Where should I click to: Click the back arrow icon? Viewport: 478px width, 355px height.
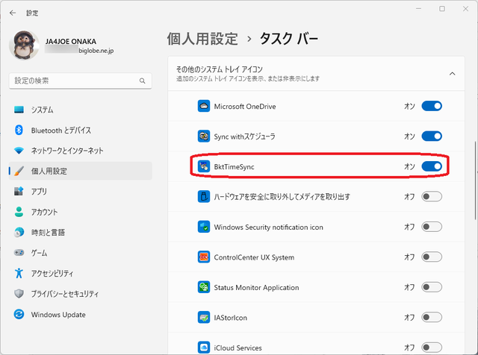[x=13, y=13]
